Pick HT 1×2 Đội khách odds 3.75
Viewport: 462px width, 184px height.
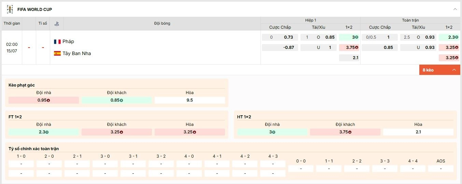click(345, 132)
